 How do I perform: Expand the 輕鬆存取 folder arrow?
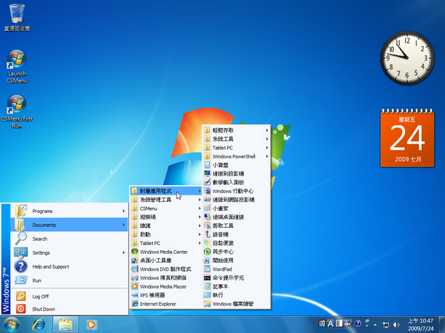pyautogui.click(x=267, y=130)
